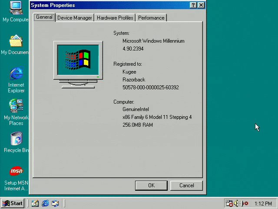The height and width of the screenshot is (209, 278).
Task: Click the "Computer:" label
Action: coord(124,102)
